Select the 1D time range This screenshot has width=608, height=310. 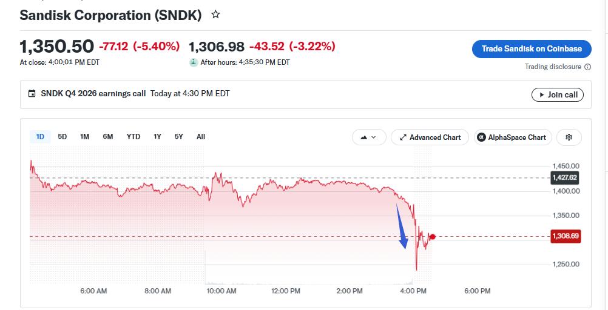40,137
